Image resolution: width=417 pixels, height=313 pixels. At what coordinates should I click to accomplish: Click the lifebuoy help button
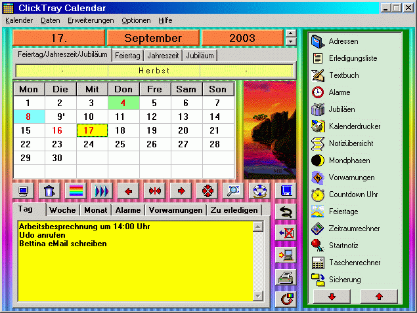[x=259, y=191]
